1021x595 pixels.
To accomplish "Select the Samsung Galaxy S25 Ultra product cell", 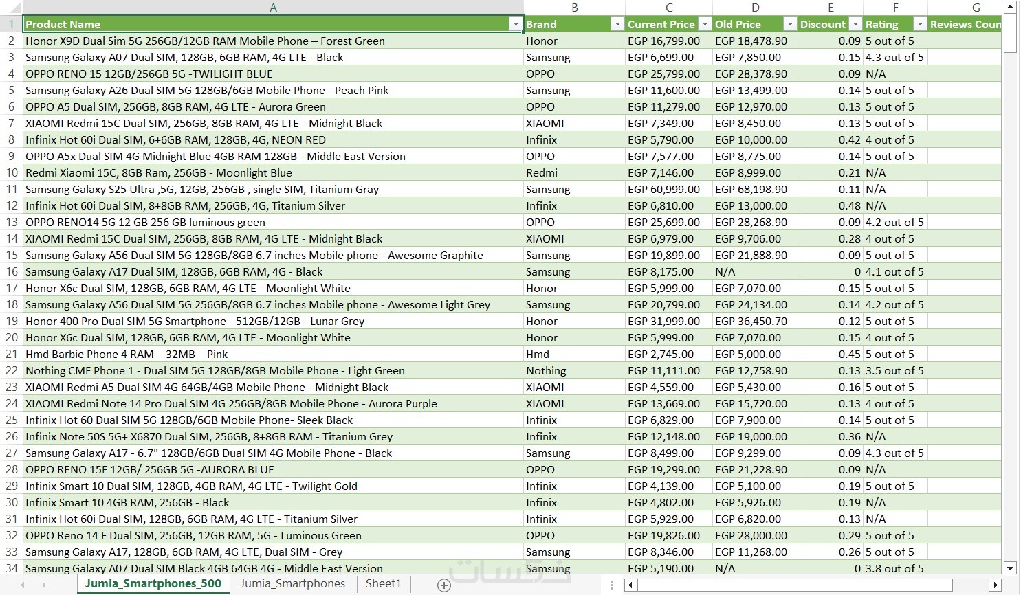I will pos(273,189).
